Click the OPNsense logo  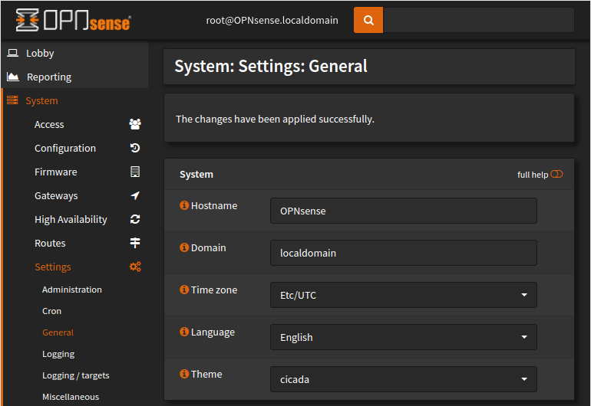click(x=73, y=21)
